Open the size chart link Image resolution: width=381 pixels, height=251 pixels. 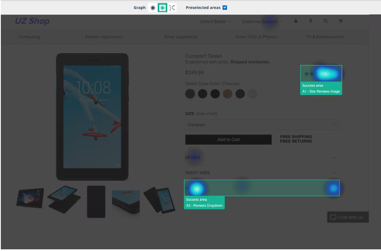pos(207,114)
